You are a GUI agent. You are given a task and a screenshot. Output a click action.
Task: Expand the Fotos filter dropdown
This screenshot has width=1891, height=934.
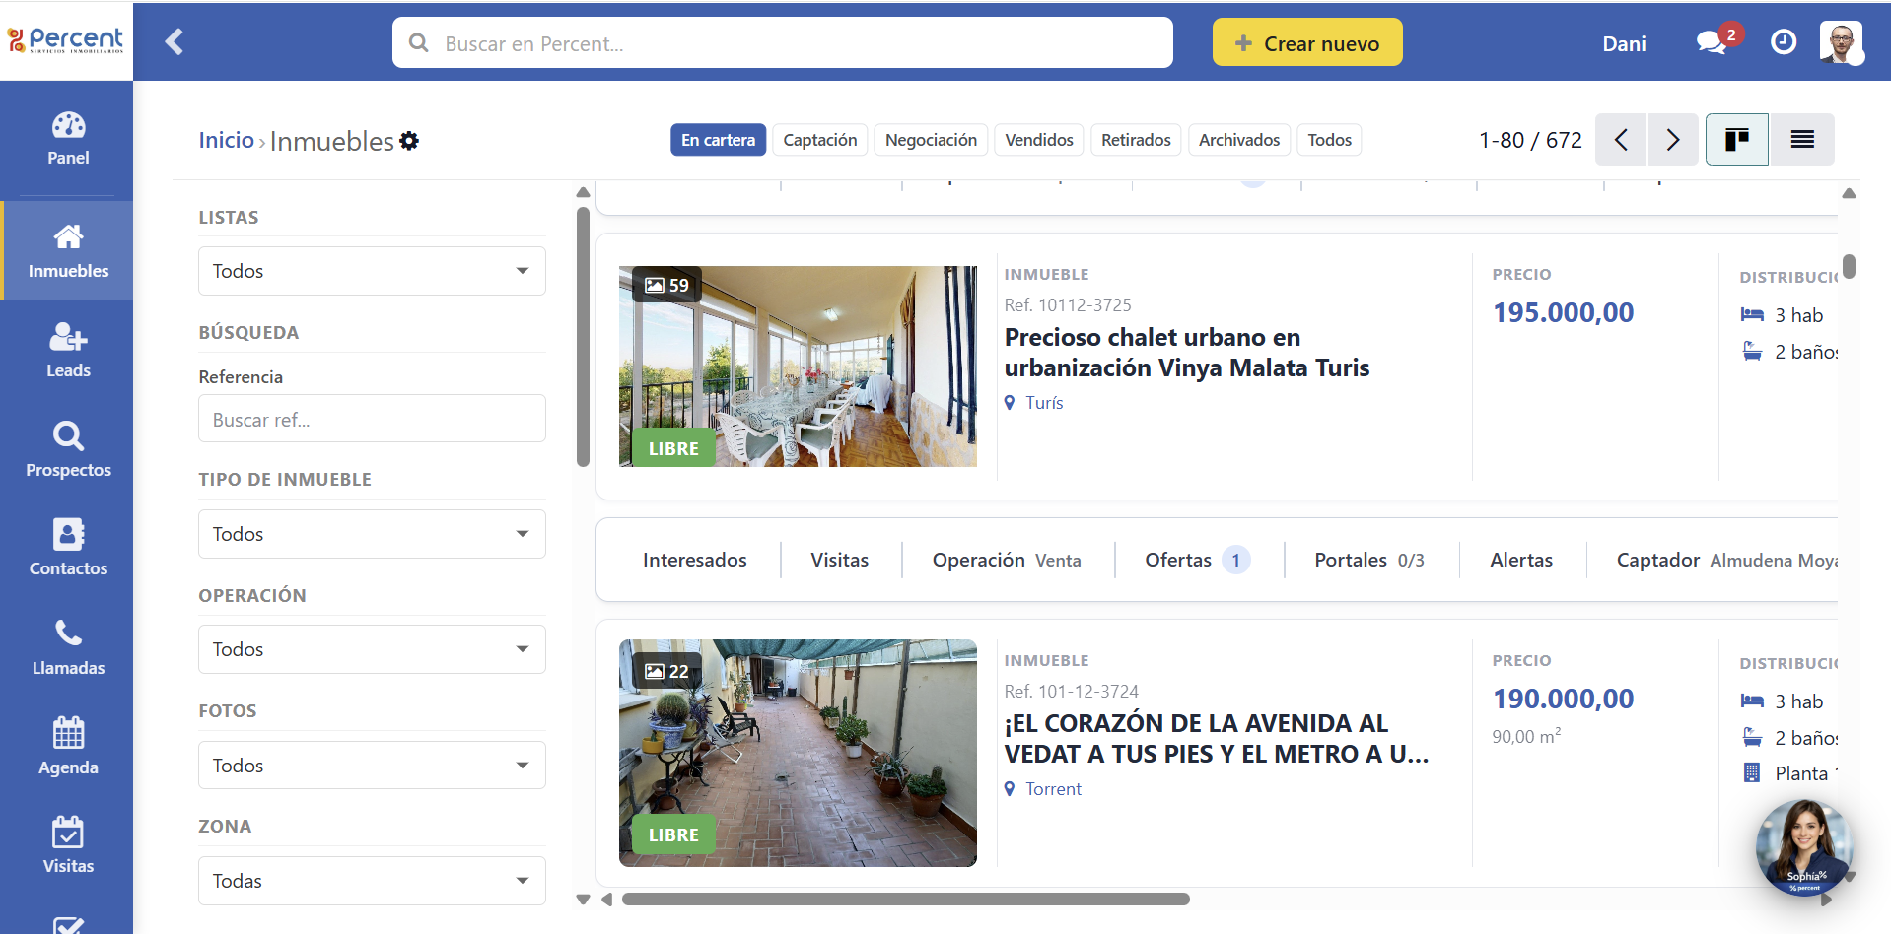tap(372, 766)
